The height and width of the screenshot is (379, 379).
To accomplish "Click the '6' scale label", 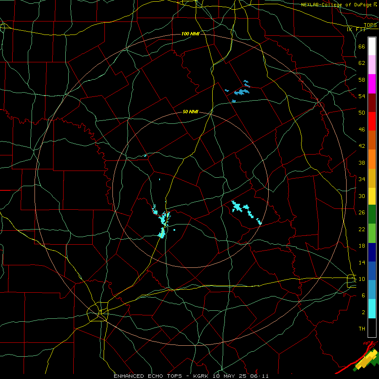I will (x=363, y=295).
